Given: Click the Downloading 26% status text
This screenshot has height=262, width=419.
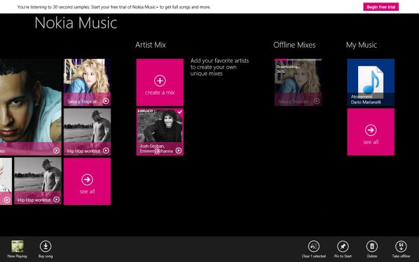Looking at the screenshot, I should [288, 69].
